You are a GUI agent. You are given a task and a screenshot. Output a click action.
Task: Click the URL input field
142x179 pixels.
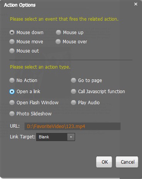point(72,126)
